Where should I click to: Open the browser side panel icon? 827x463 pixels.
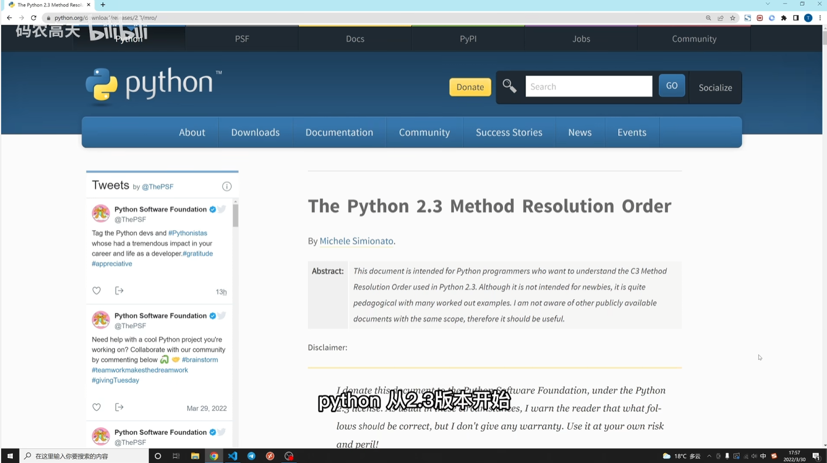796,18
